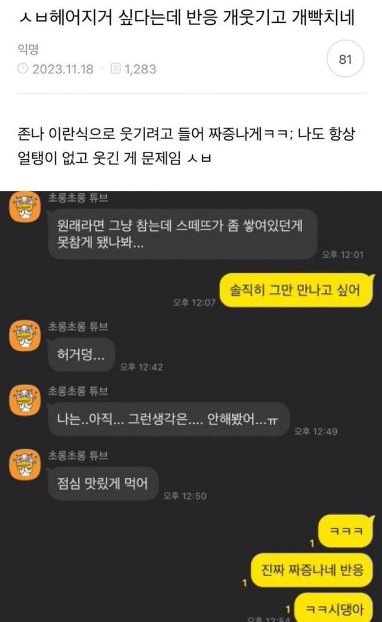Click the post date 2023.11.18
Viewport: 382px width, 622px height.
coord(63,69)
